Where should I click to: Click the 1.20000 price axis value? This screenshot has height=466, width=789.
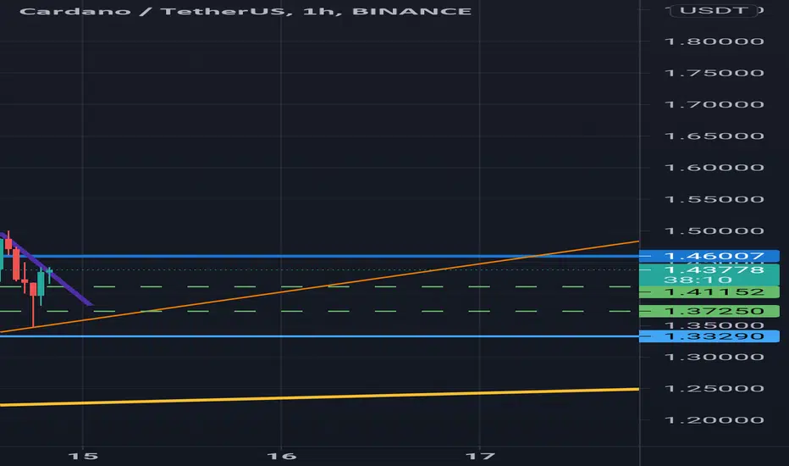(x=714, y=420)
